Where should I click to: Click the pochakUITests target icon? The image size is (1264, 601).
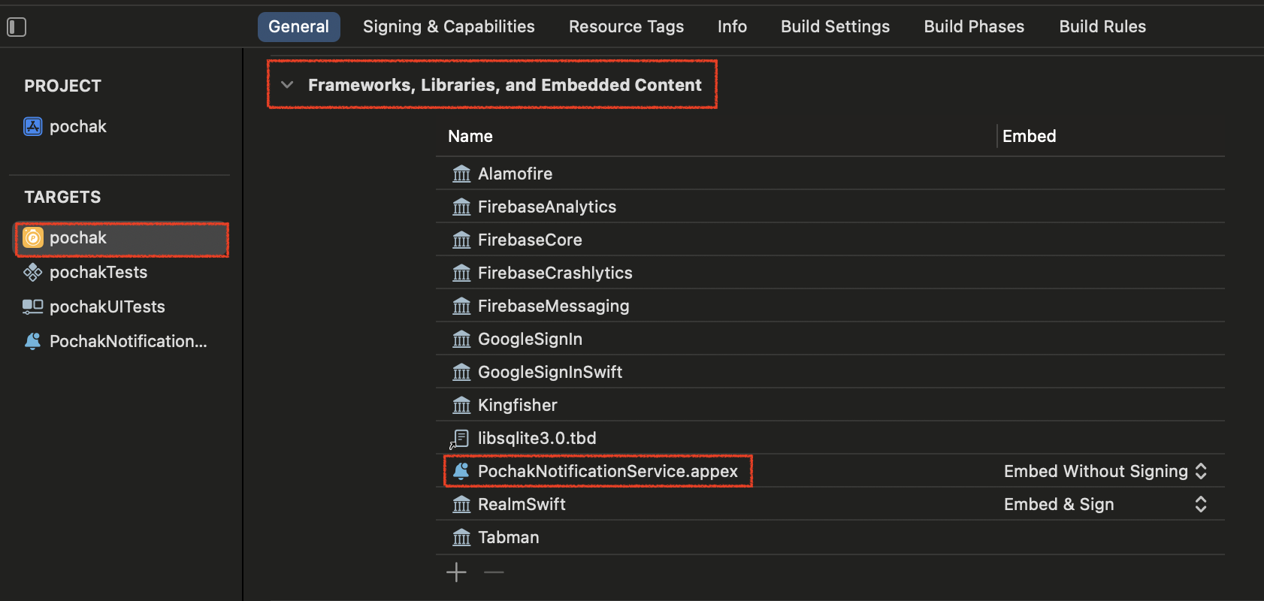click(32, 307)
